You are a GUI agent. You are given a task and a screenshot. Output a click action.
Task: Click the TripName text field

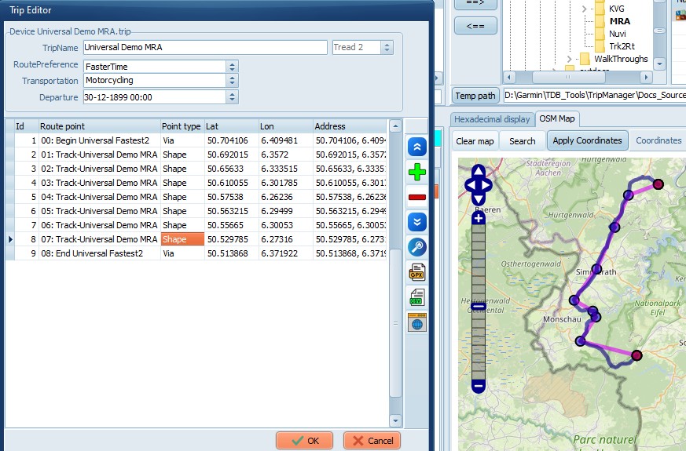[204, 48]
